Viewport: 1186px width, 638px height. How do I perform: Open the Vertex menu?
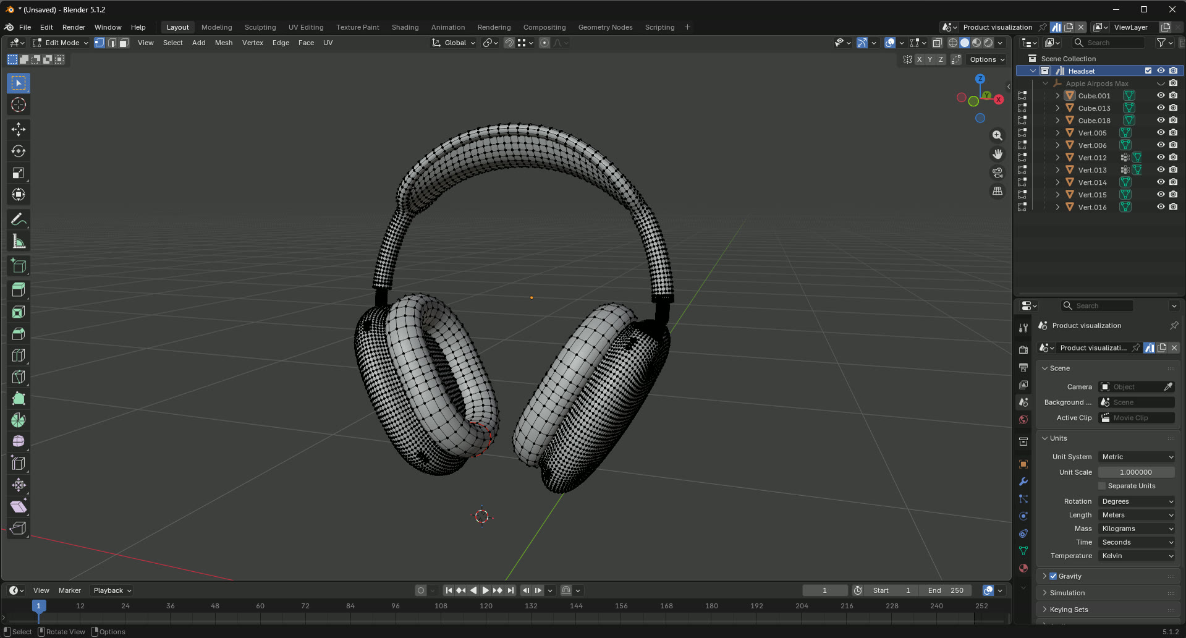[253, 43]
